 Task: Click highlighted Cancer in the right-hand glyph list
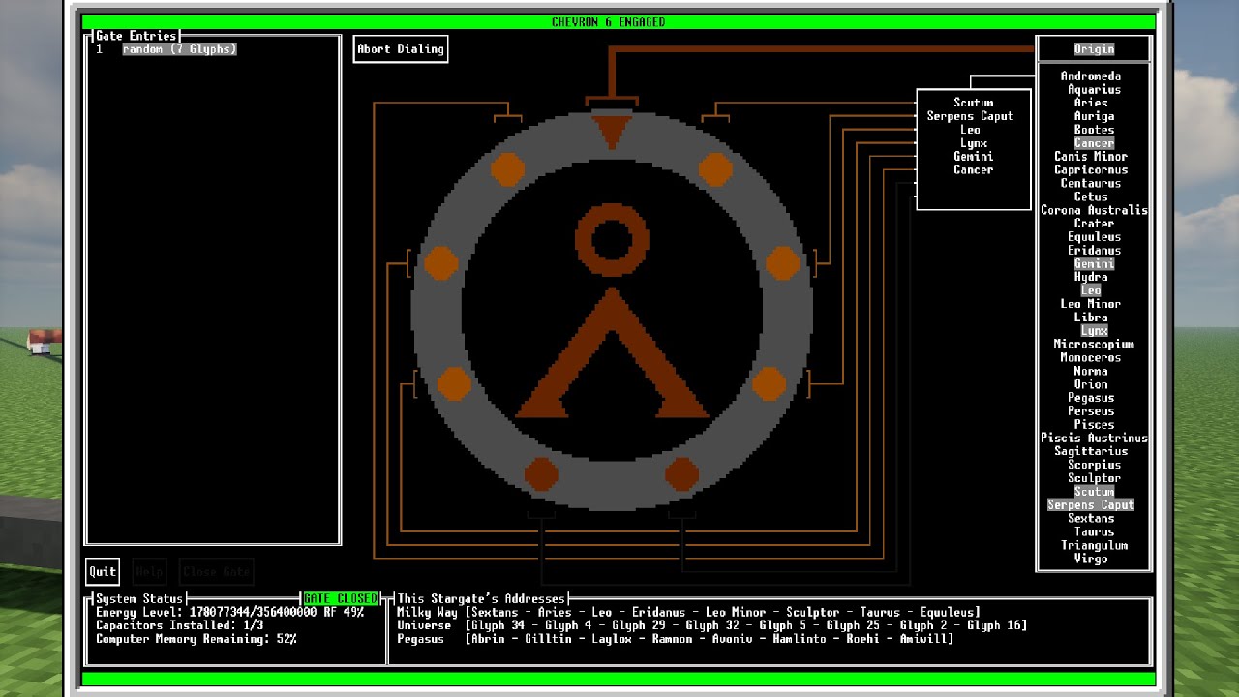[x=1094, y=143]
